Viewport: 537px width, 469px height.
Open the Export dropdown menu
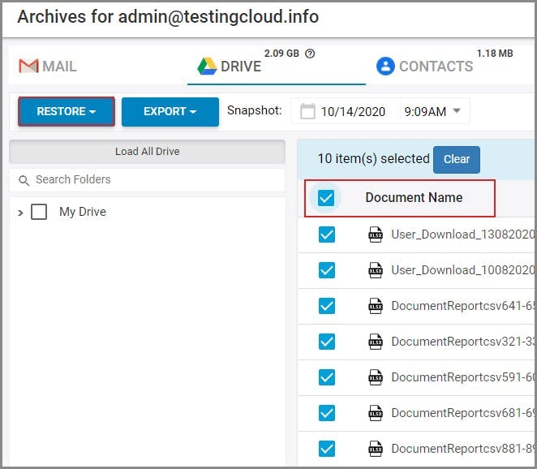(170, 112)
